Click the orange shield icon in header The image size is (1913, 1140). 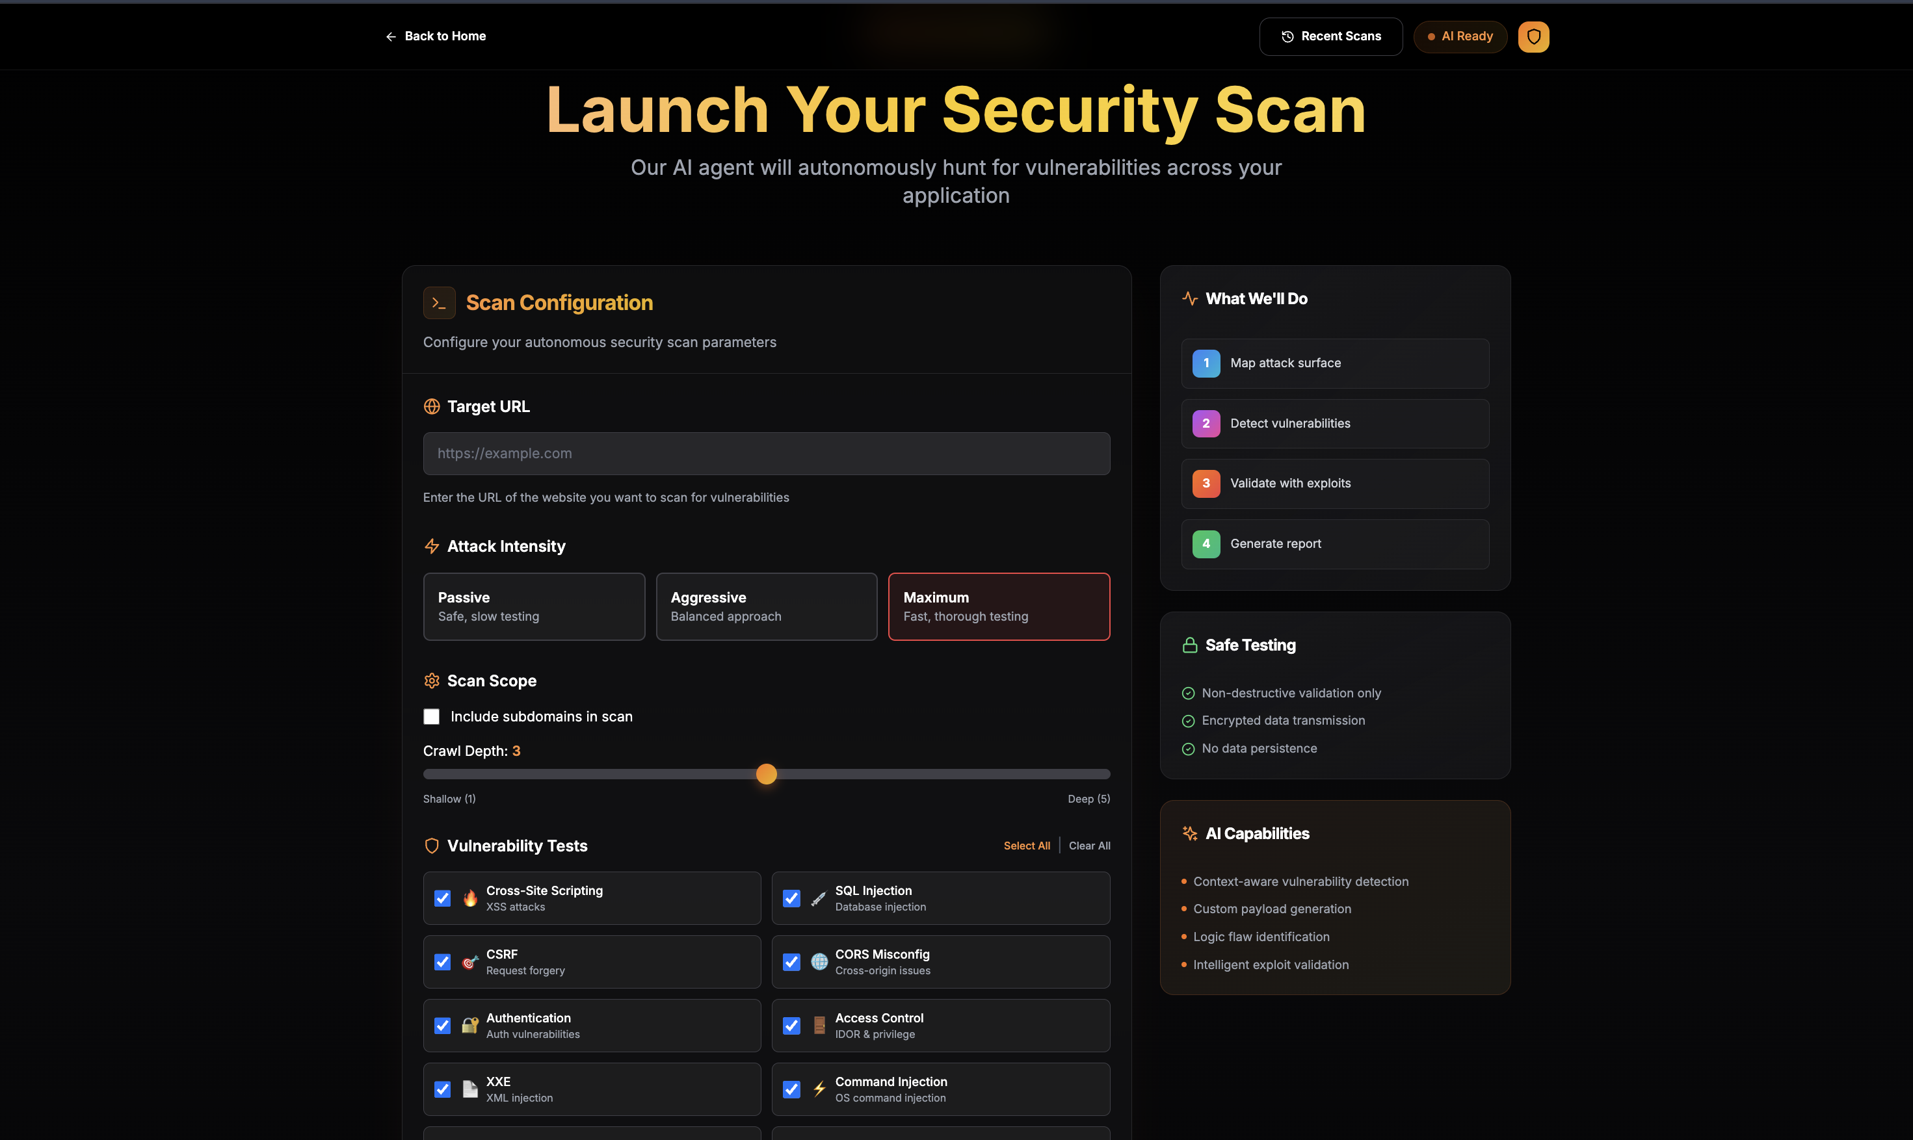[x=1533, y=36]
